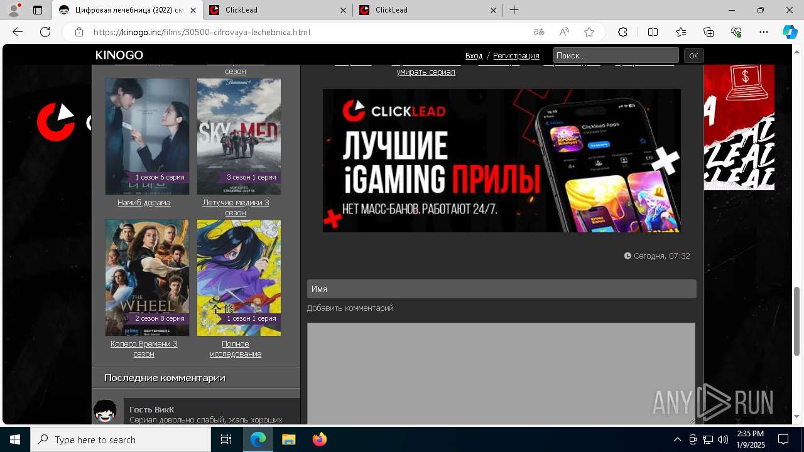Click the KINOGO site logo
Screen dimensions: 804x452
[119, 55]
